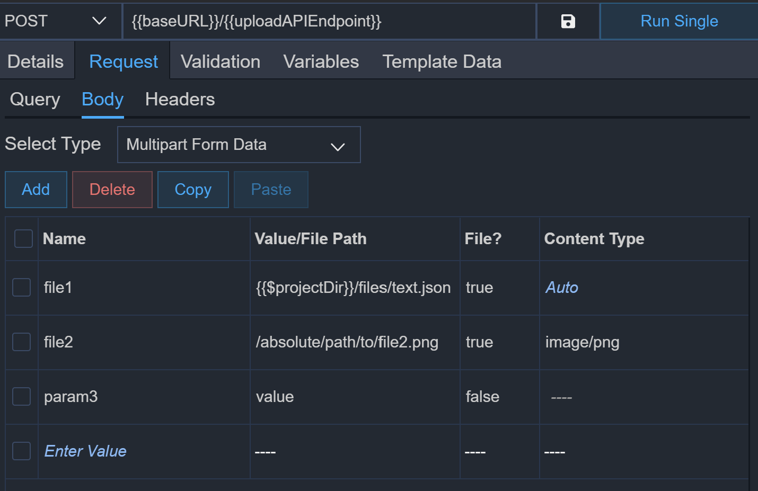Click the Run Single button
The image size is (758, 491).
[x=678, y=21]
